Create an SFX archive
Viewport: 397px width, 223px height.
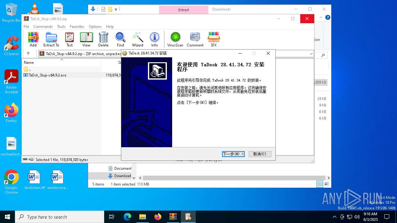[x=214, y=39]
